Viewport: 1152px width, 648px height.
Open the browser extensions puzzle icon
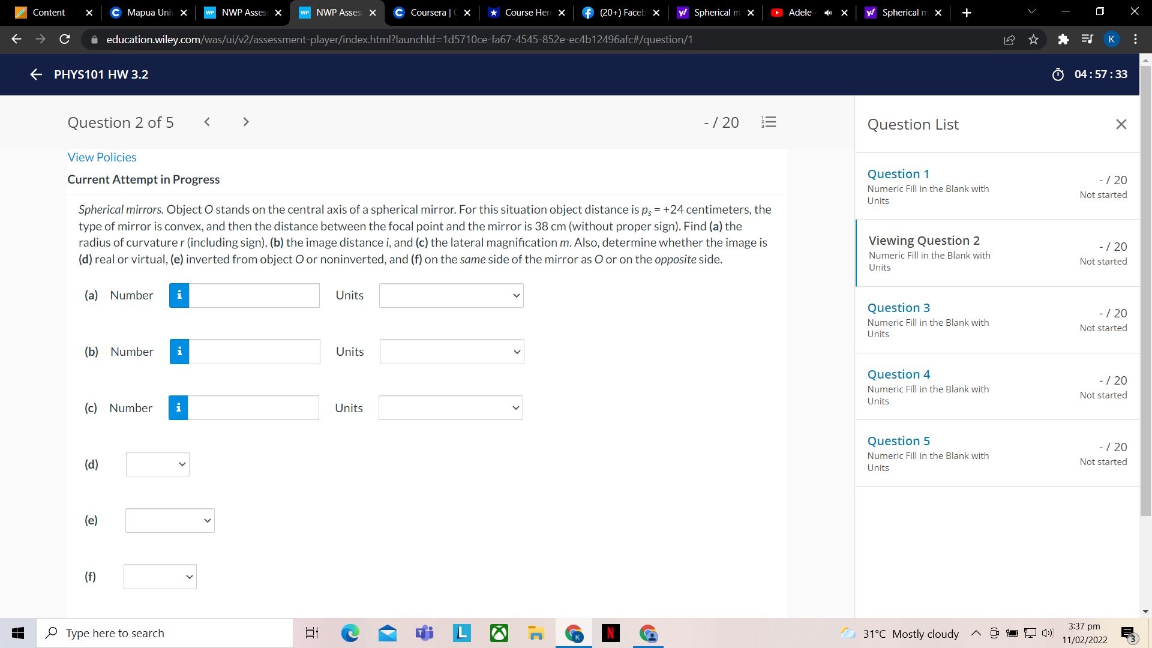click(1064, 39)
